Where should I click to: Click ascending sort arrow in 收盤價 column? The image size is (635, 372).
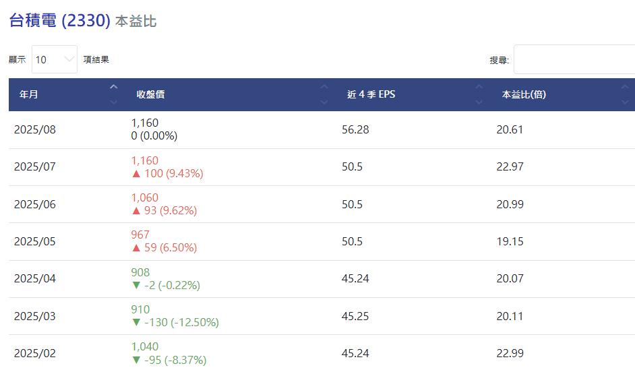click(x=324, y=87)
